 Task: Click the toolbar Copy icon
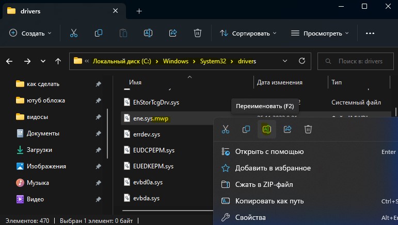(98, 33)
